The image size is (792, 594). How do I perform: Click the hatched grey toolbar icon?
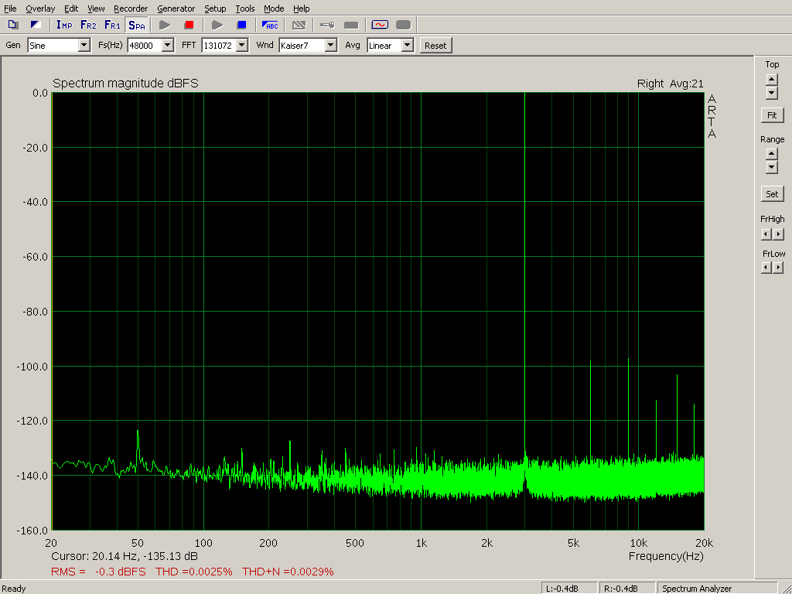click(x=299, y=25)
